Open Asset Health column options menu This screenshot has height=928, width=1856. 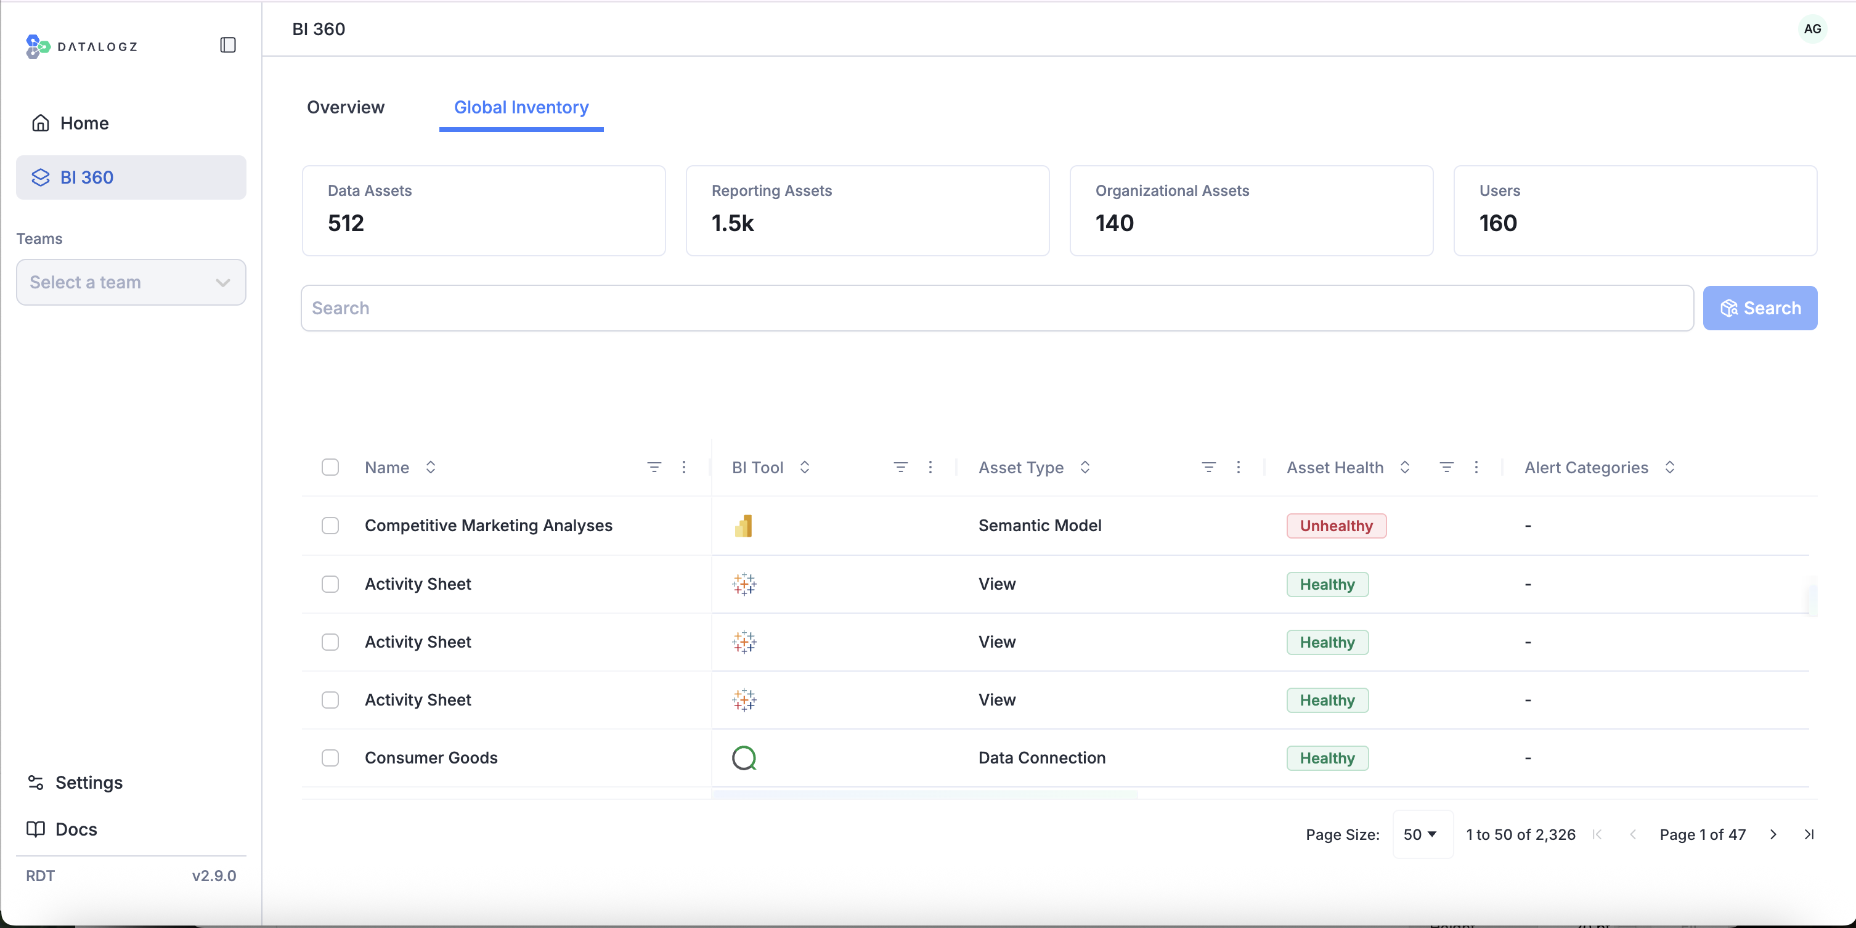point(1476,467)
